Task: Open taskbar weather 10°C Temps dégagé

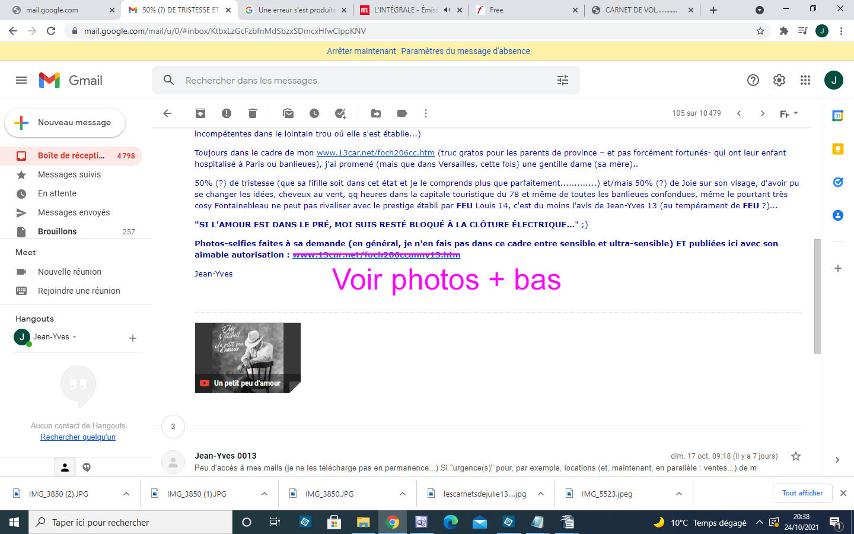Action: click(x=700, y=523)
